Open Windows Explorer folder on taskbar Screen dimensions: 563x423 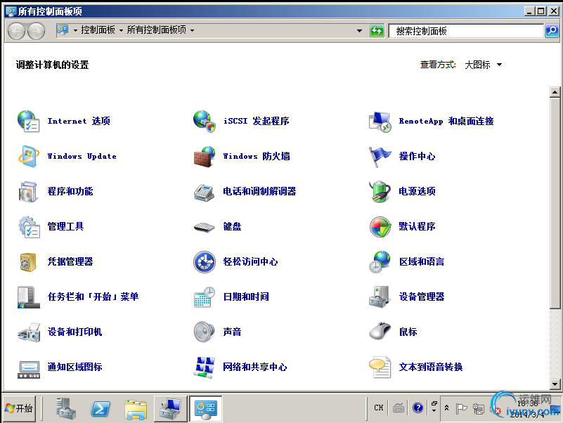(136, 409)
